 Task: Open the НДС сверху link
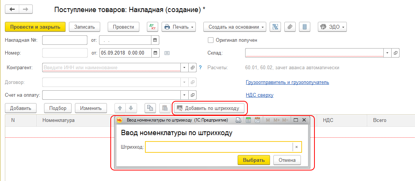pos(259,95)
